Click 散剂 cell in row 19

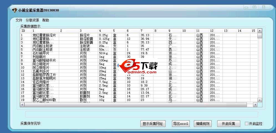(x=83, y=100)
